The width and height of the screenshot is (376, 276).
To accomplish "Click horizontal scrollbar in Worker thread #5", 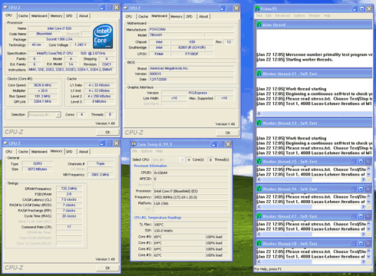I will pos(311,179).
